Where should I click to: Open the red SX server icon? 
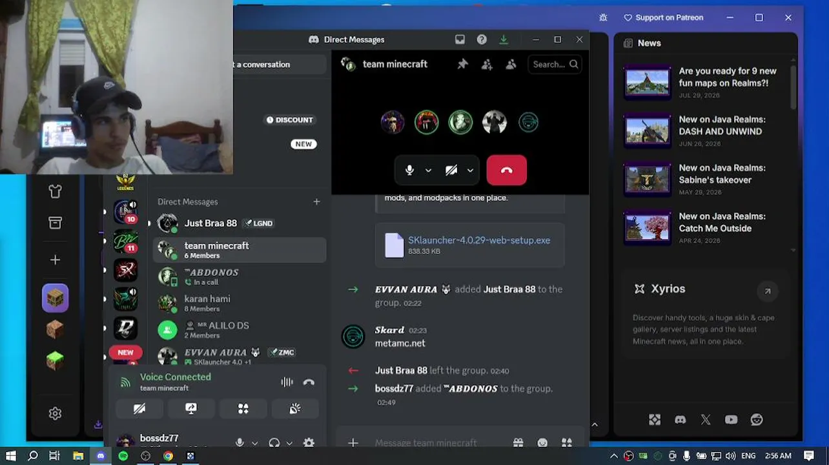(x=125, y=271)
